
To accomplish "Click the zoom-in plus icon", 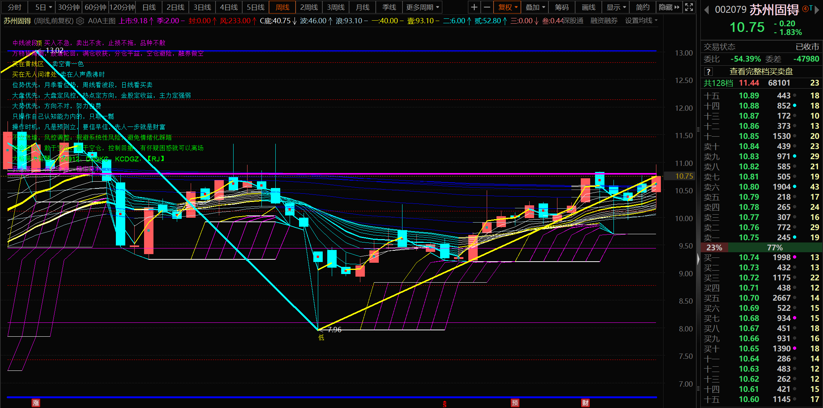I will coord(474,7).
